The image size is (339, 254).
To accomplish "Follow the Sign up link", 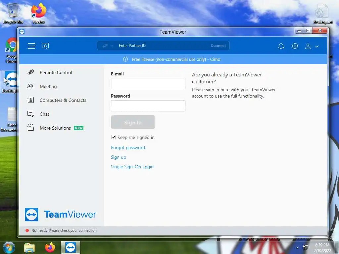I will click(x=119, y=157).
